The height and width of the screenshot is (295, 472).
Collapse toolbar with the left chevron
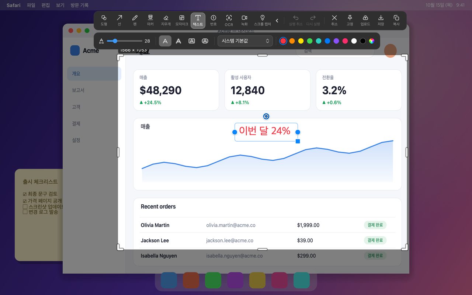pos(277,21)
